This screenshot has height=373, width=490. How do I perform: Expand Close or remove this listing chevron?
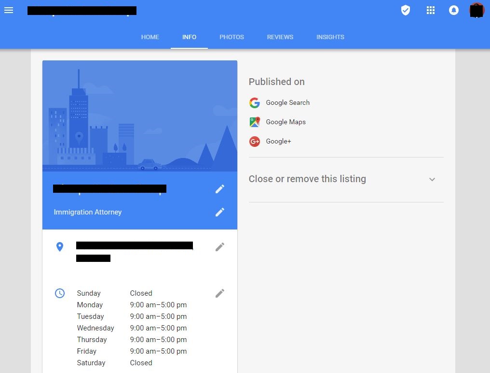pyautogui.click(x=432, y=179)
